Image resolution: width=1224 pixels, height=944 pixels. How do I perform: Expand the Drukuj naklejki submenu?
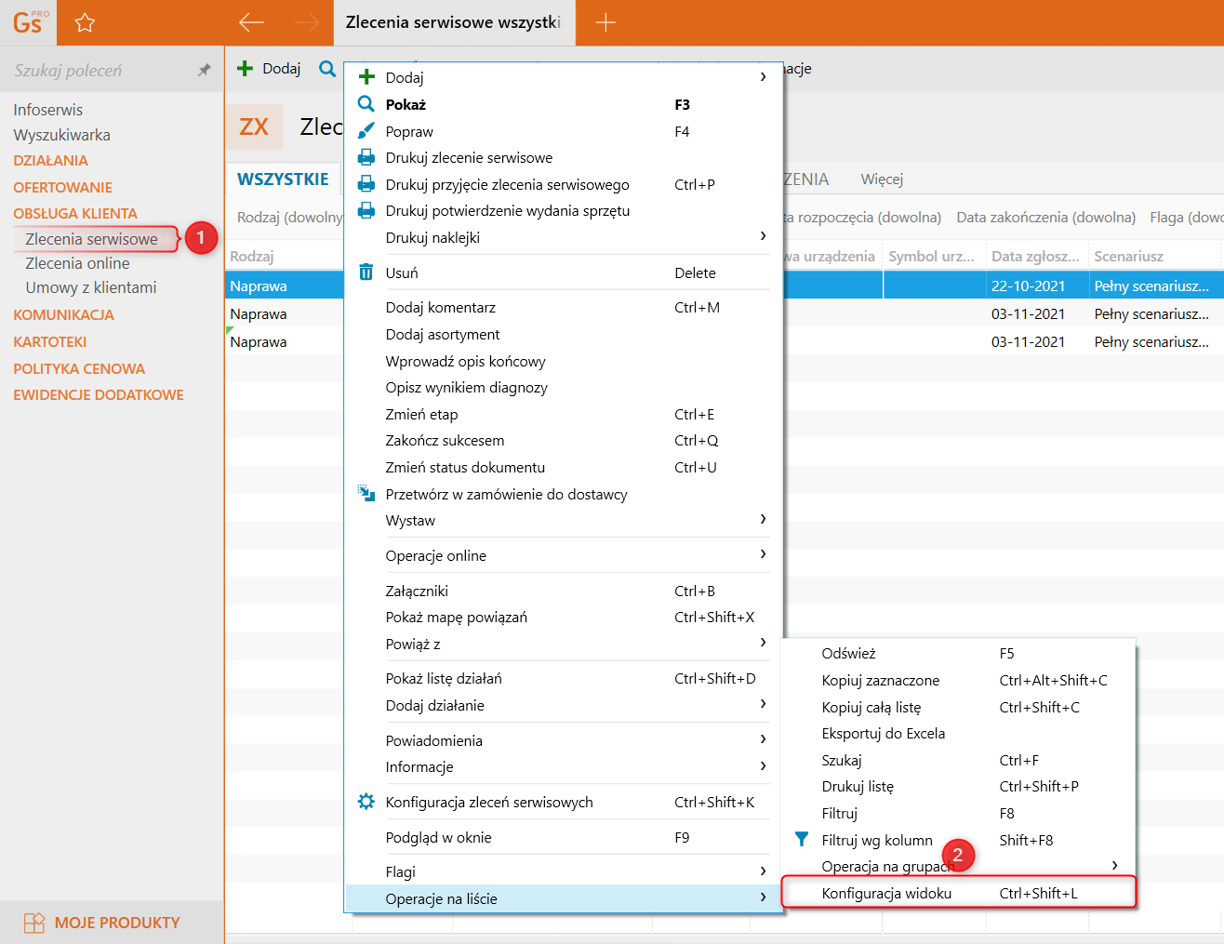[x=763, y=236]
